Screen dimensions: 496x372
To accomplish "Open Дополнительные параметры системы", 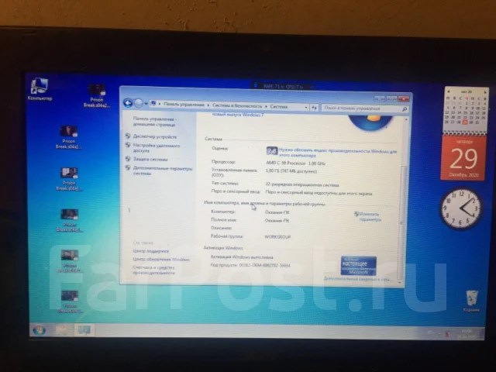I will click(163, 170).
